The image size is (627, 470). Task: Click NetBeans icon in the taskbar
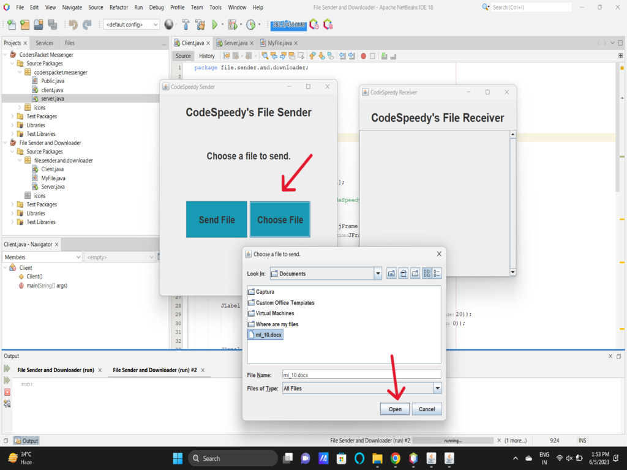(x=413, y=458)
